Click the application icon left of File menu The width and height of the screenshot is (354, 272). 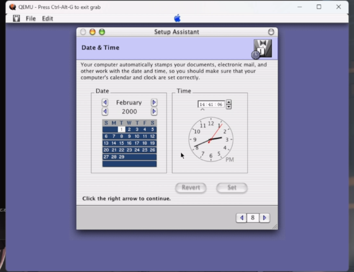pyautogui.click(x=16, y=18)
